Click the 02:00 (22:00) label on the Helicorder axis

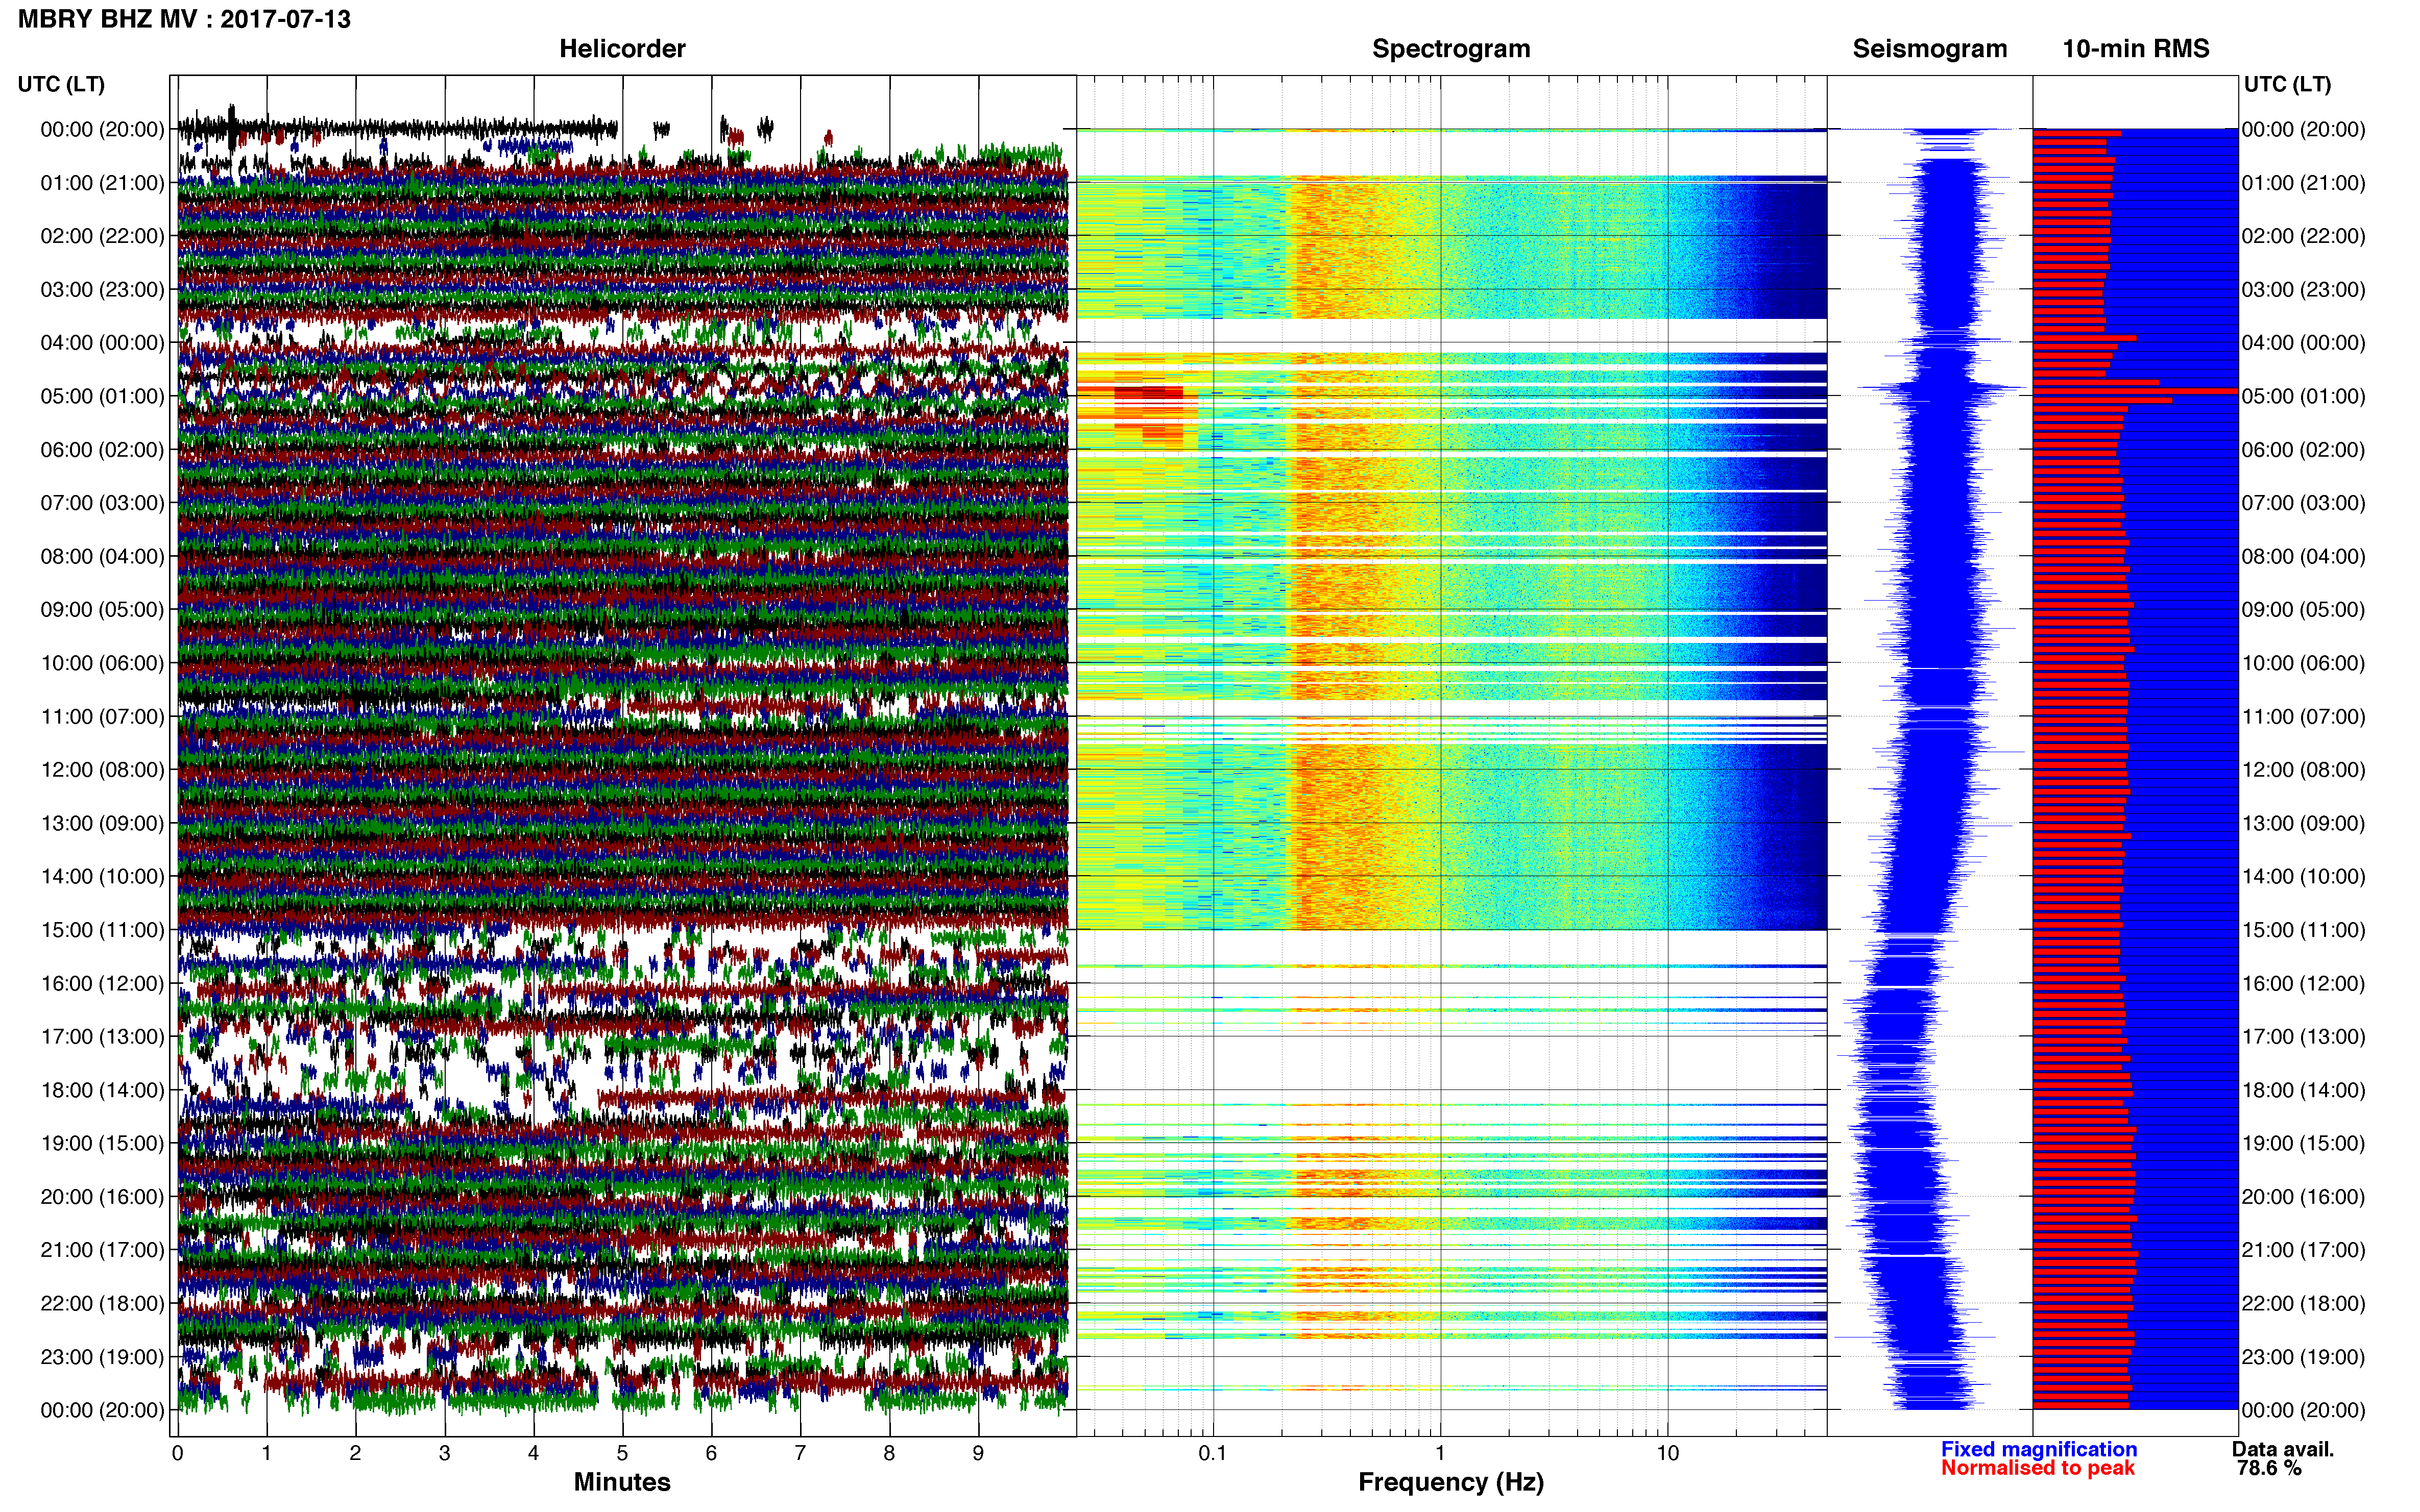point(102,236)
